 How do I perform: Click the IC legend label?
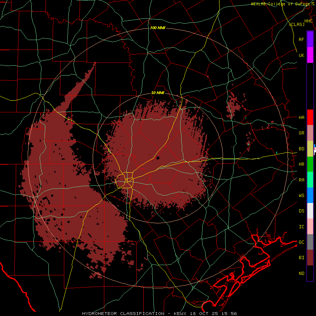coord(301,227)
